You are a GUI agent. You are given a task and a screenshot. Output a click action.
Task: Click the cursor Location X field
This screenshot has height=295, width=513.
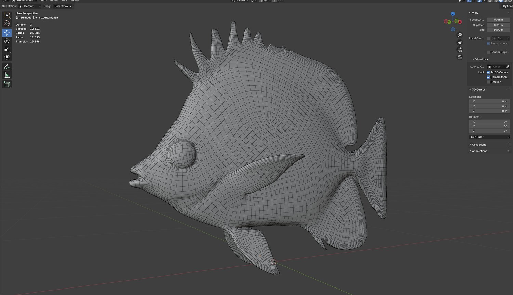click(490, 101)
